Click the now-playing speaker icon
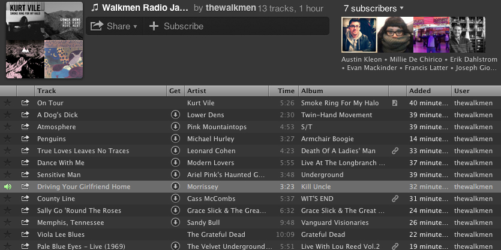The height and width of the screenshot is (250, 501). point(7,187)
